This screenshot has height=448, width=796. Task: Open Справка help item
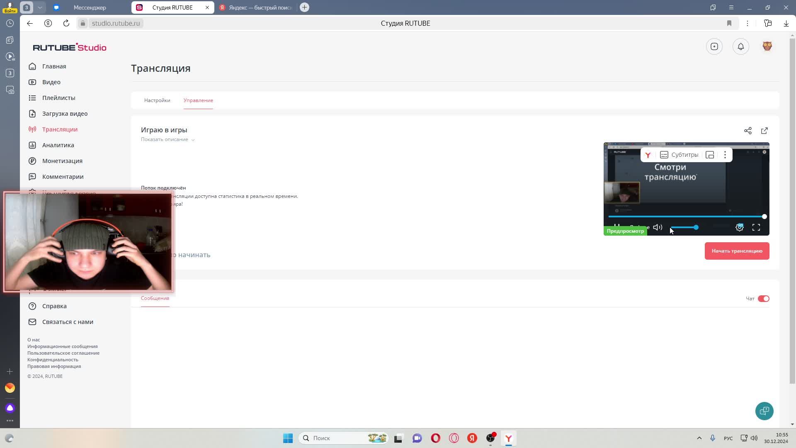point(54,306)
